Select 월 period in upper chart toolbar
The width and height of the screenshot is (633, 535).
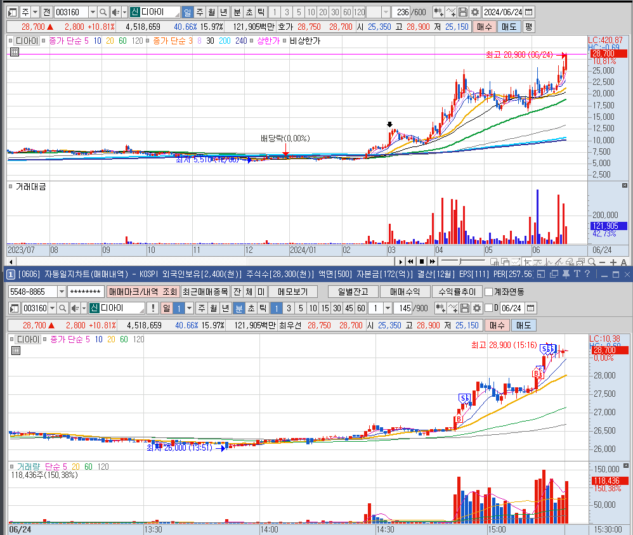(212, 12)
